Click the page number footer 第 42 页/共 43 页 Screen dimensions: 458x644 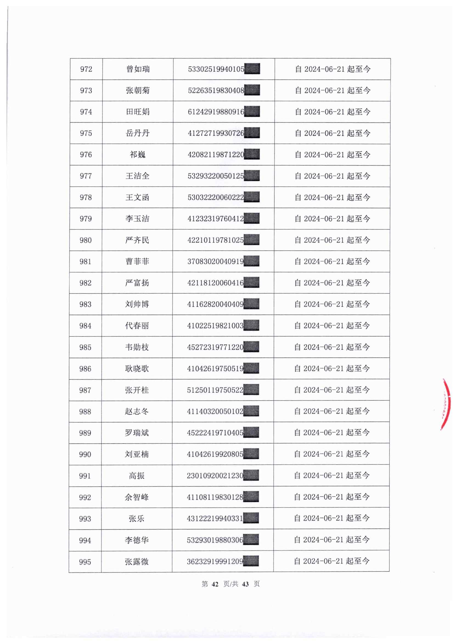[x=231, y=584]
